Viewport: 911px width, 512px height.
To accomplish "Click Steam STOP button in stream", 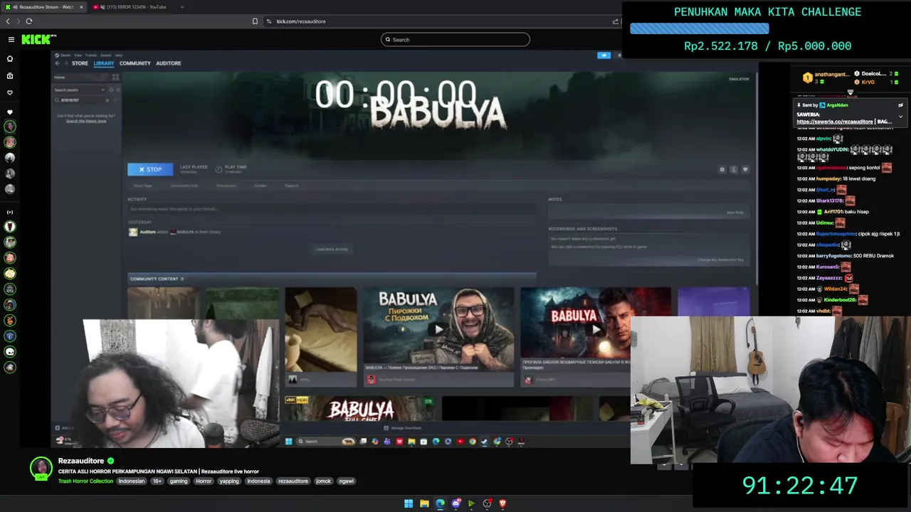I will (150, 169).
